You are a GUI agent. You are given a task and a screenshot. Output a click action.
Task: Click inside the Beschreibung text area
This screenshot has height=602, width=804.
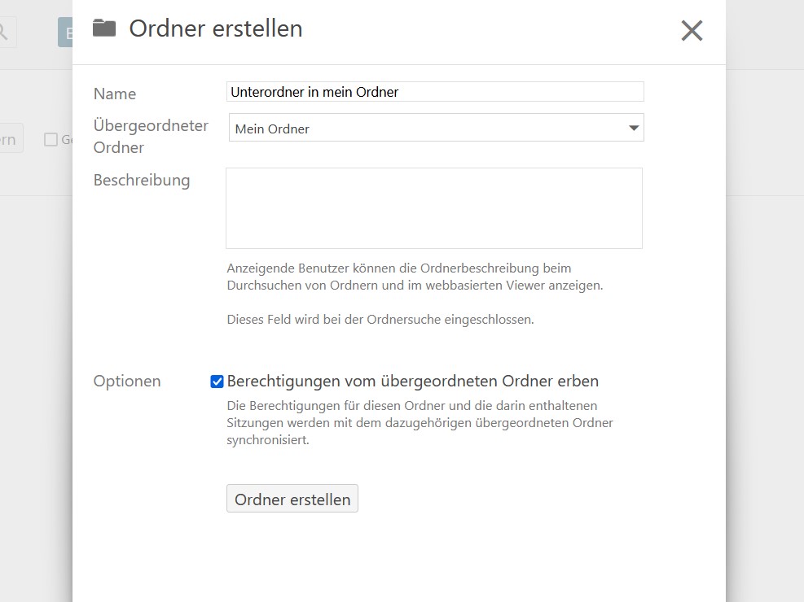tap(433, 208)
